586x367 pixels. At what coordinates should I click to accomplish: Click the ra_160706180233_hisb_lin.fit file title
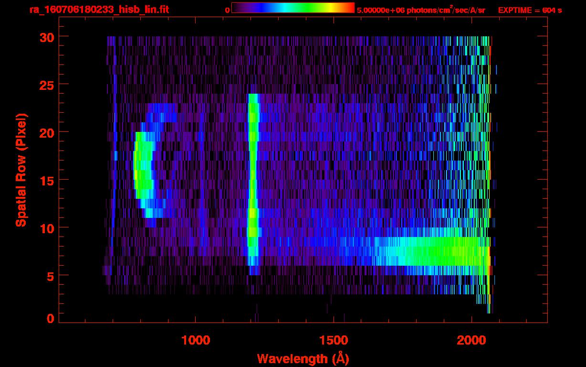point(99,10)
